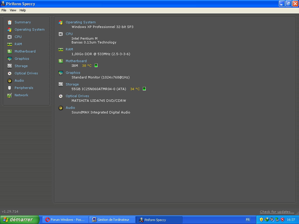This screenshot has width=299, height=224.
Task: Click the Graphics monitor icon in sidebar
Action: 10,59
